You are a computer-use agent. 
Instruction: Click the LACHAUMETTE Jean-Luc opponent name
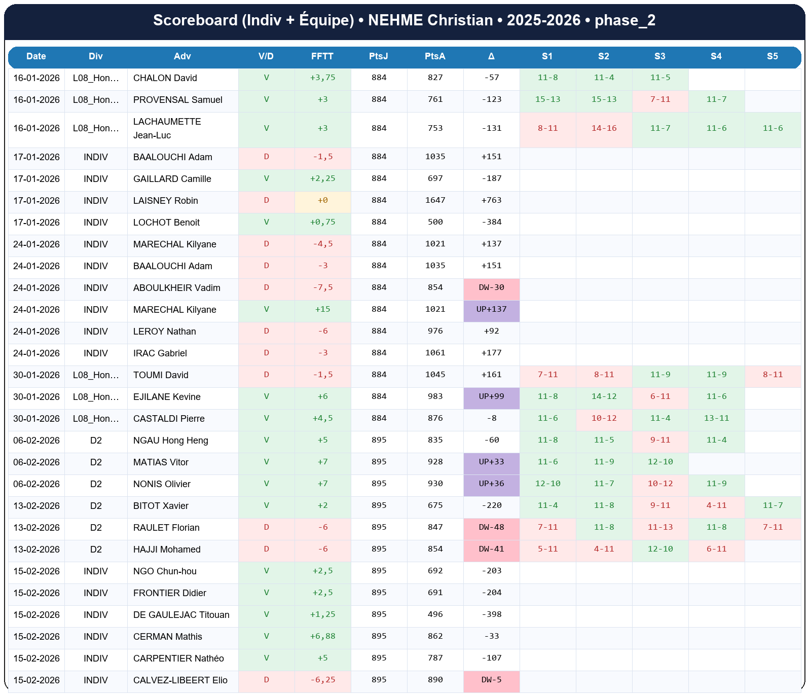[x=167, y=128]
